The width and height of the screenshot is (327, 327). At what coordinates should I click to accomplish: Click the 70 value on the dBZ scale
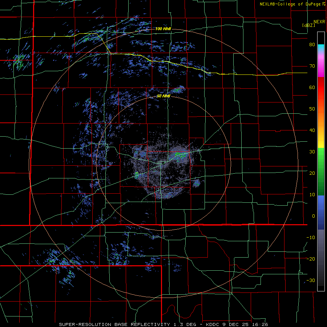[x=312, y=66]
